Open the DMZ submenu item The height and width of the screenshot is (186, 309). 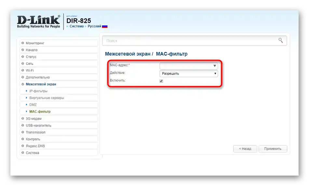[x=59, y=105]
